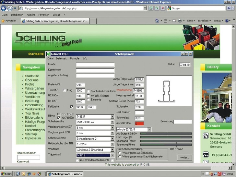This screenshot has width=236, height=177.
Task: Expand the Schneelastzone dropdown
Action: coord(112,138)
